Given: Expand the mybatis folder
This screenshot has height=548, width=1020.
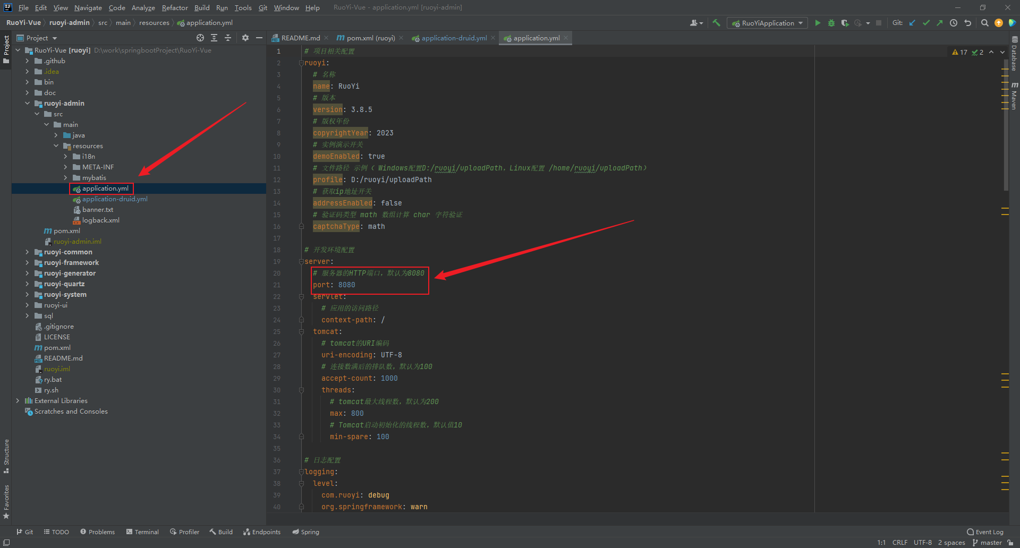Looking at the screenshot, I should pos(65,177).
